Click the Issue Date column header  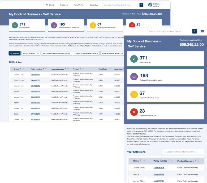(118, 69)
